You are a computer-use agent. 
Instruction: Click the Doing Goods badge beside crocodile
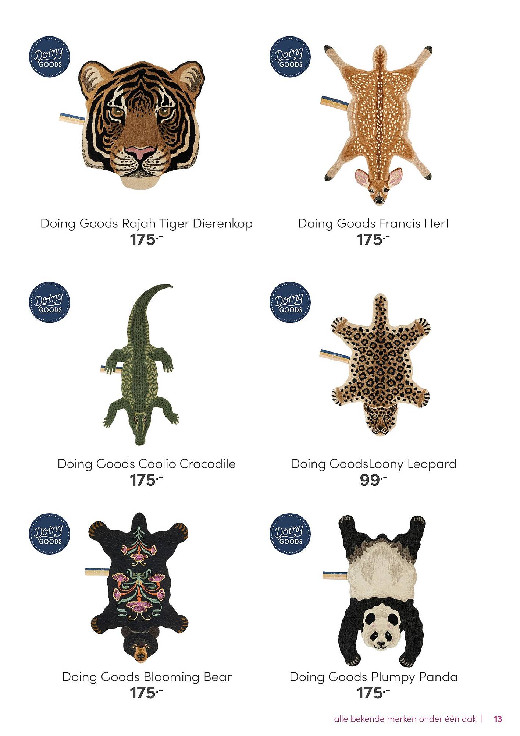click(49, 302)
